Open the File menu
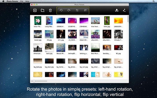 (21, 1)
